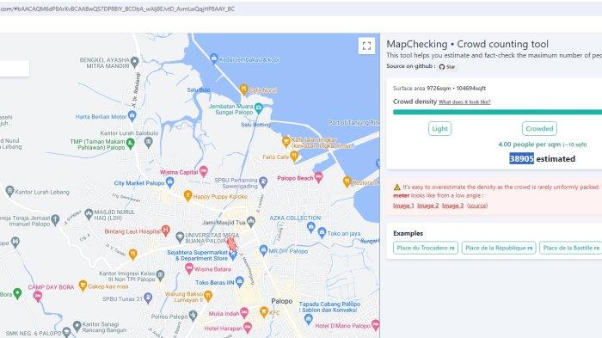602x338 pixels.
Task: Click Warung Bakso Lumayan II pin
Action: (x=208, y=296)
